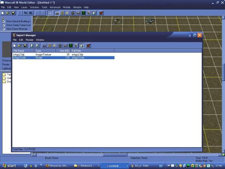Click Save icon in Import Manager toolbar
Image resolution: width=225 pixels, height=169 pixels.
tap(25, 46)
